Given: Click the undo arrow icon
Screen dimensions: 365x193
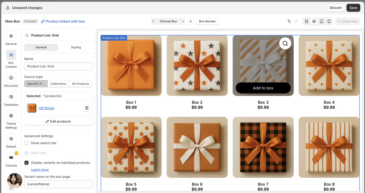Looking at the screenshot, I should 289,21.
